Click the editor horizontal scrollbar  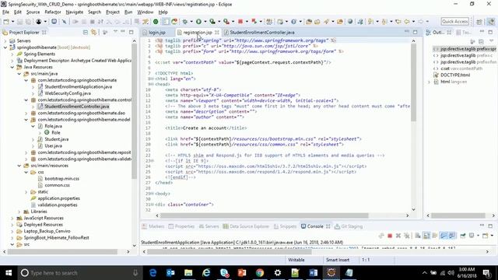[x=265, y=215]
